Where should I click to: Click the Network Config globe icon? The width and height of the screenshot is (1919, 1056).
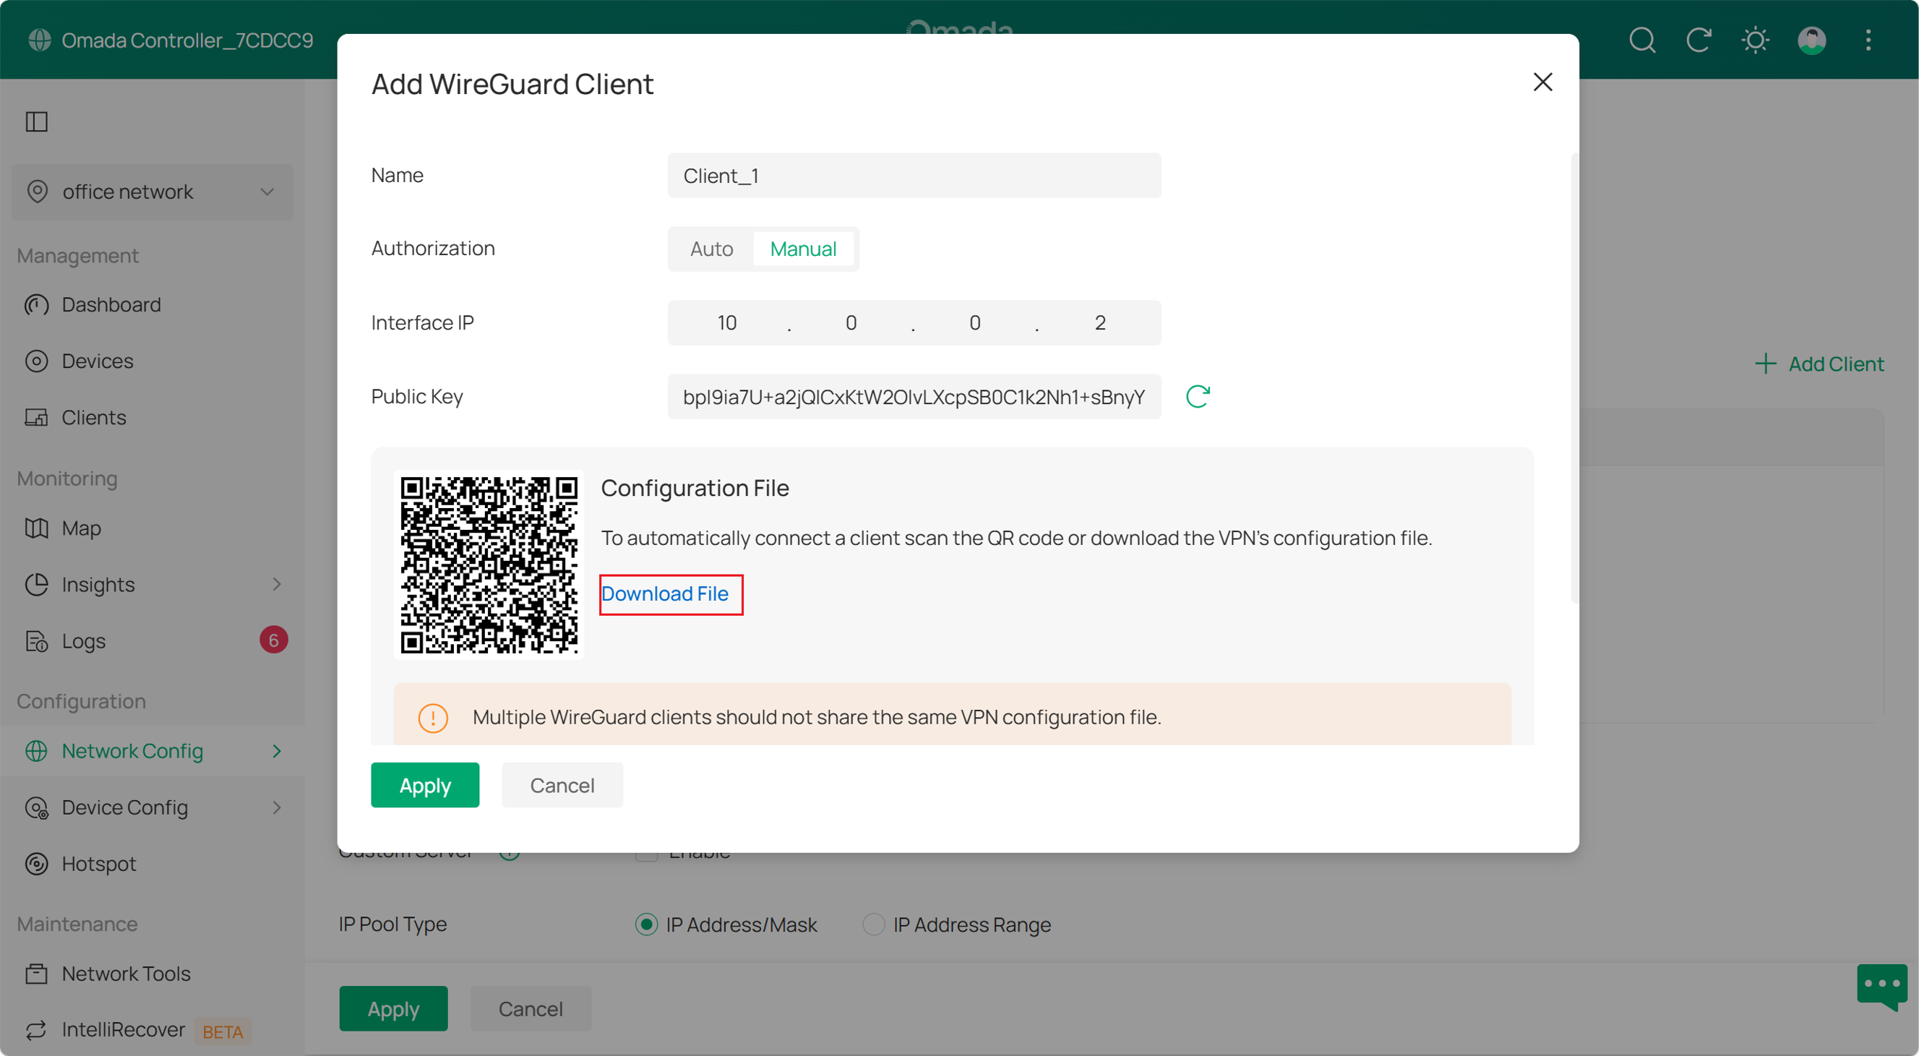pyautogui.click(x=37, y=751)
